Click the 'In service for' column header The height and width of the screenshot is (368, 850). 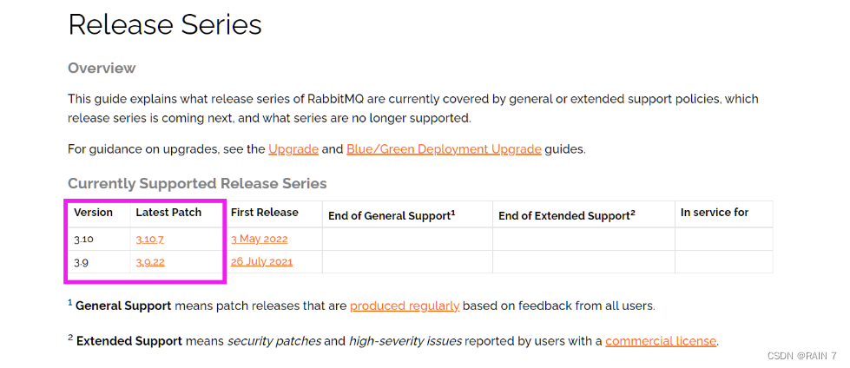pos(714,213)
